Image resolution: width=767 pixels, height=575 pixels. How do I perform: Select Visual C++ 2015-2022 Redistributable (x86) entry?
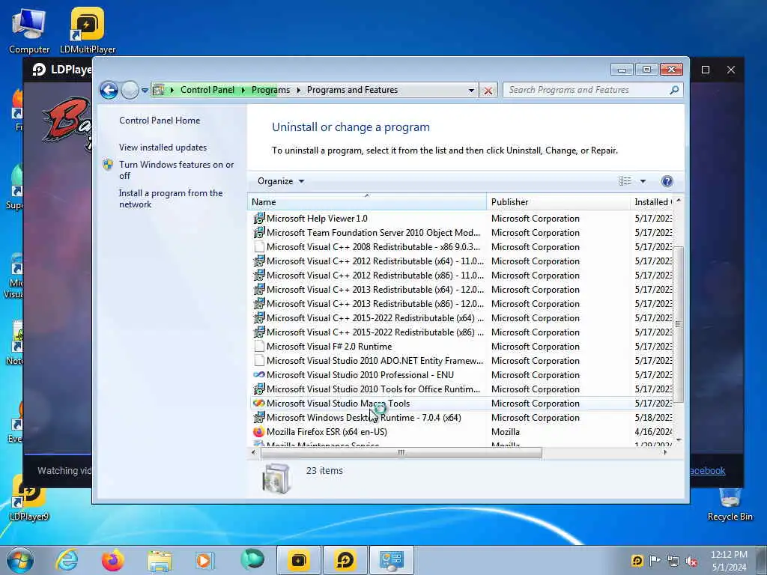coord(375,332)
